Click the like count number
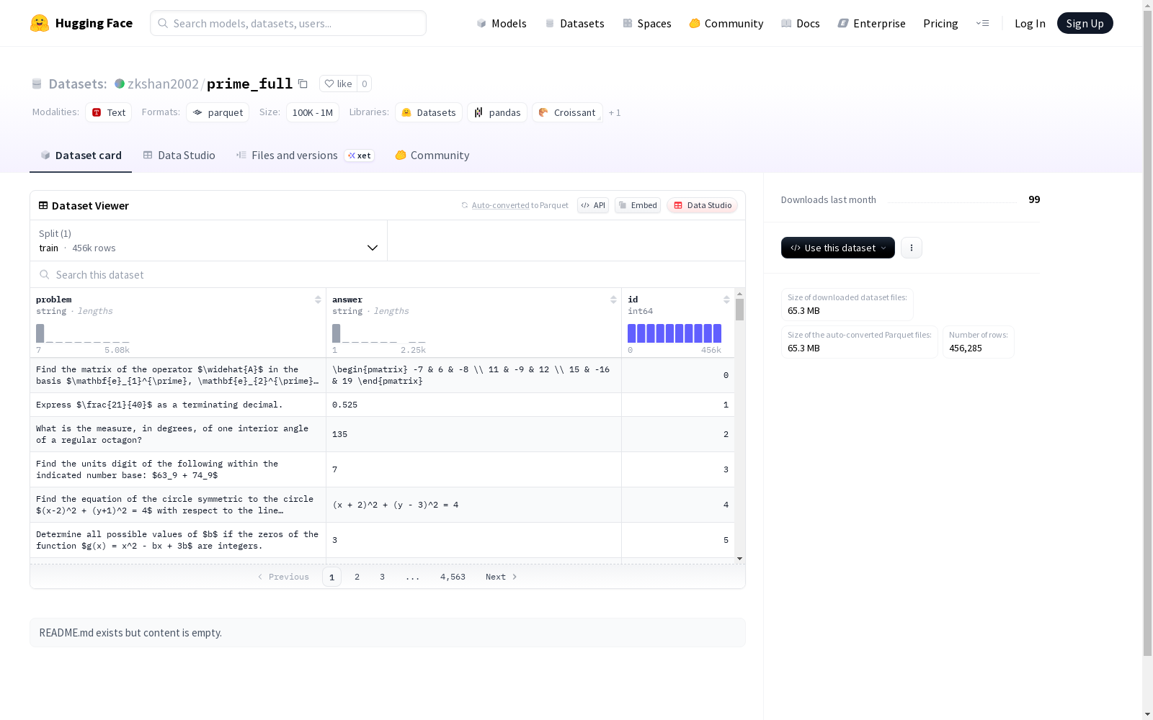This screenshot has height=720, width=1153. (365, 84)
